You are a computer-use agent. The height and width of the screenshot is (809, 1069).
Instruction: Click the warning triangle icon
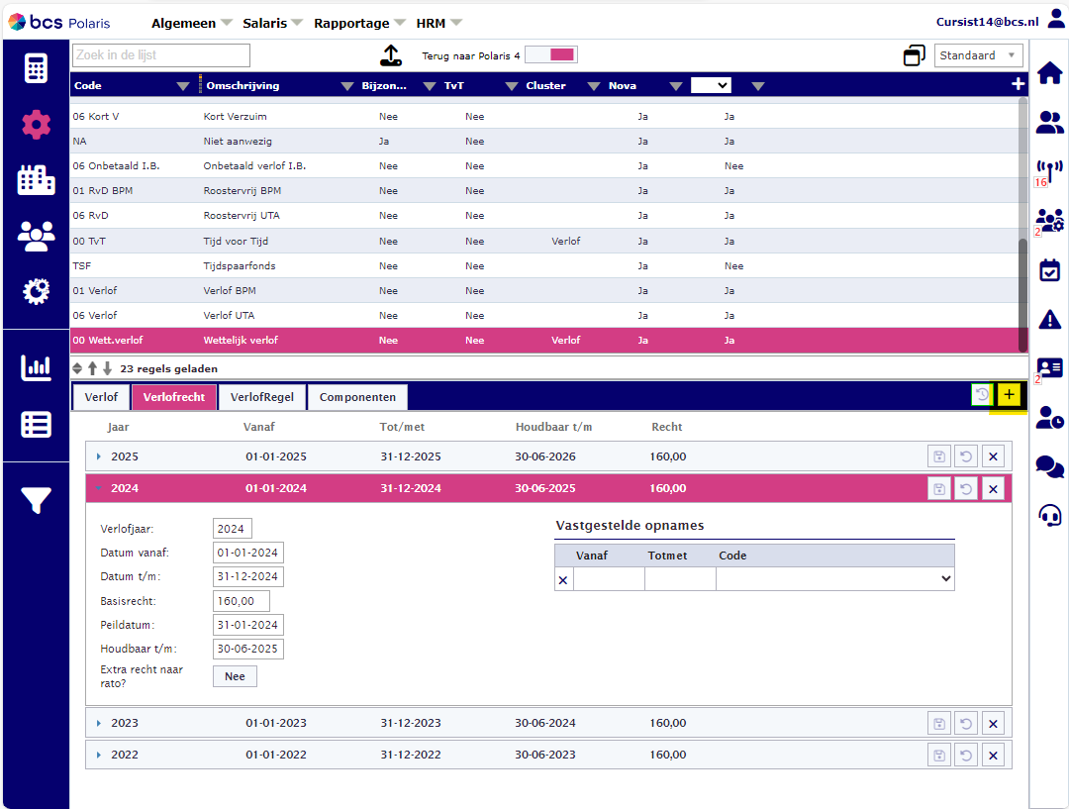1049,319
